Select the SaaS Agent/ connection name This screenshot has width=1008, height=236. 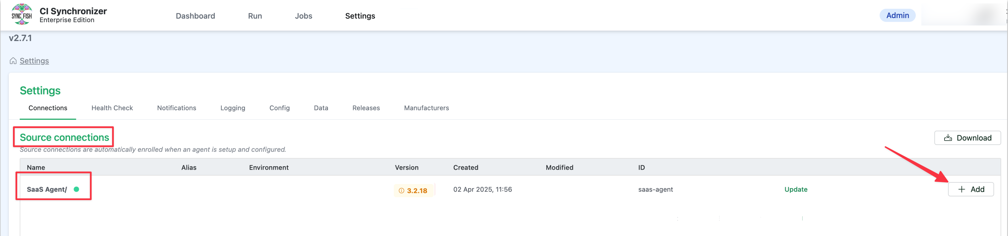click(x=47, y=189)
